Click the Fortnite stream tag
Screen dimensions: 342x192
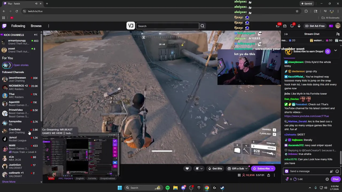click(x=92, y=178)
